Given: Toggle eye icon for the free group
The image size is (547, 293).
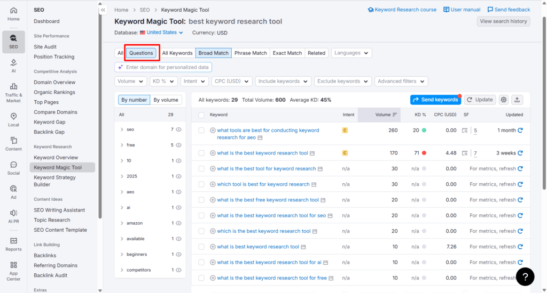Looking at the screenshot, I should click(178, 145).
